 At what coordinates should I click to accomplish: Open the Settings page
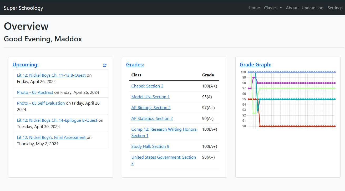[335, 8]
